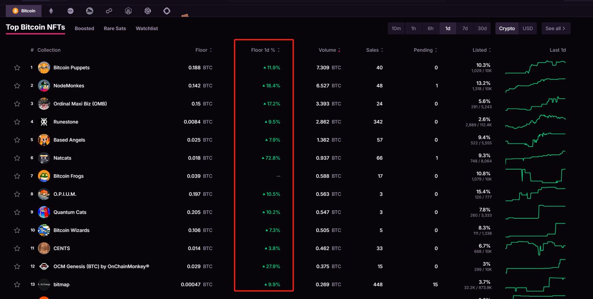This screenshot has height=299, width=593.
Task: Click Natcats 72.8% floor change value
Action: tap(271, 158)
